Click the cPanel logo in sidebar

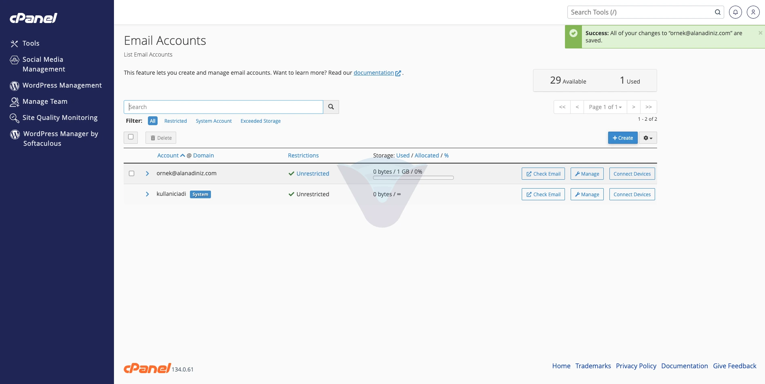tap(34, 18)
